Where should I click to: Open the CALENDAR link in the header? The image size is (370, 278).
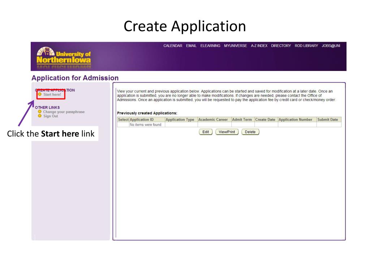[x=173, y=46]
